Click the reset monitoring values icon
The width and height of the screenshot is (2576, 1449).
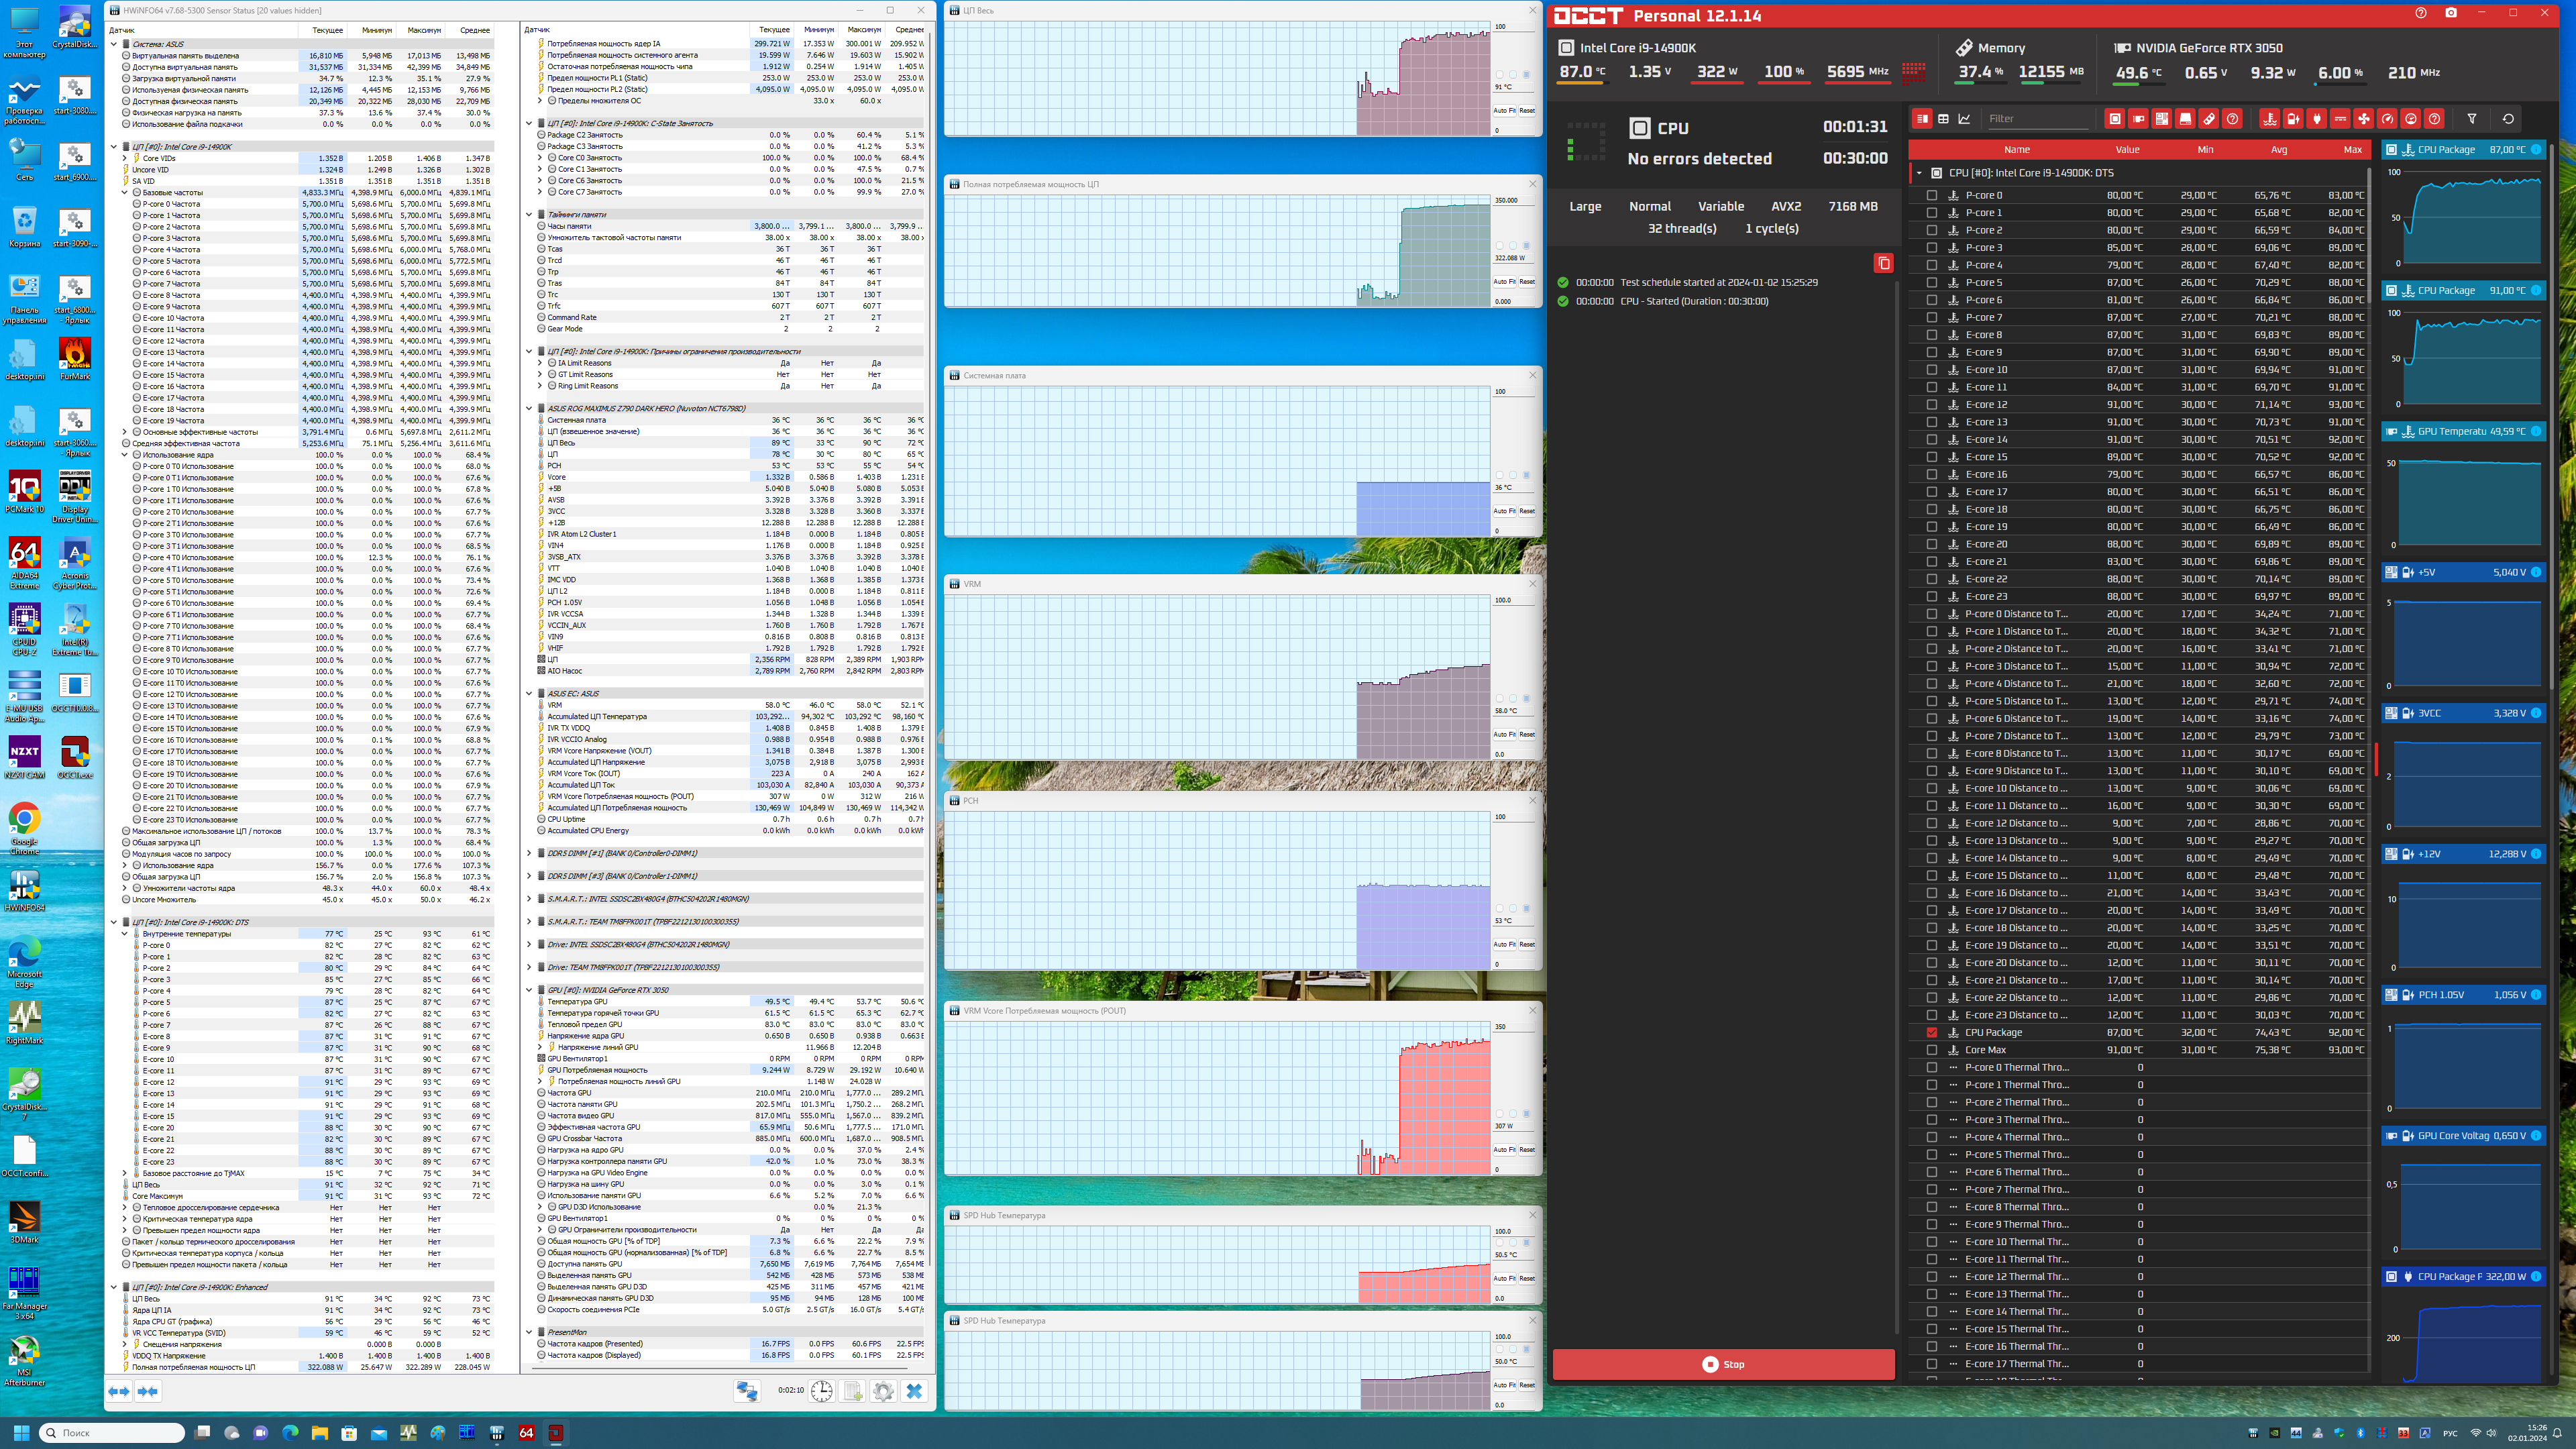pos(2508,119)
